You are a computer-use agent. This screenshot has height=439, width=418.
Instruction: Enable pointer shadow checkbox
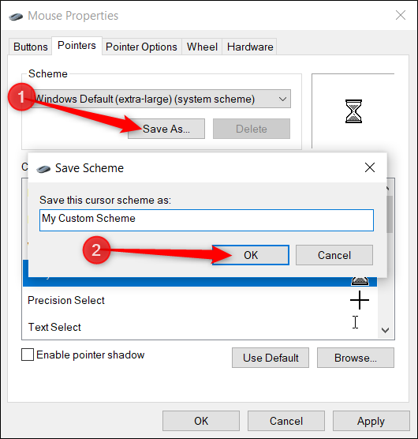28,355
